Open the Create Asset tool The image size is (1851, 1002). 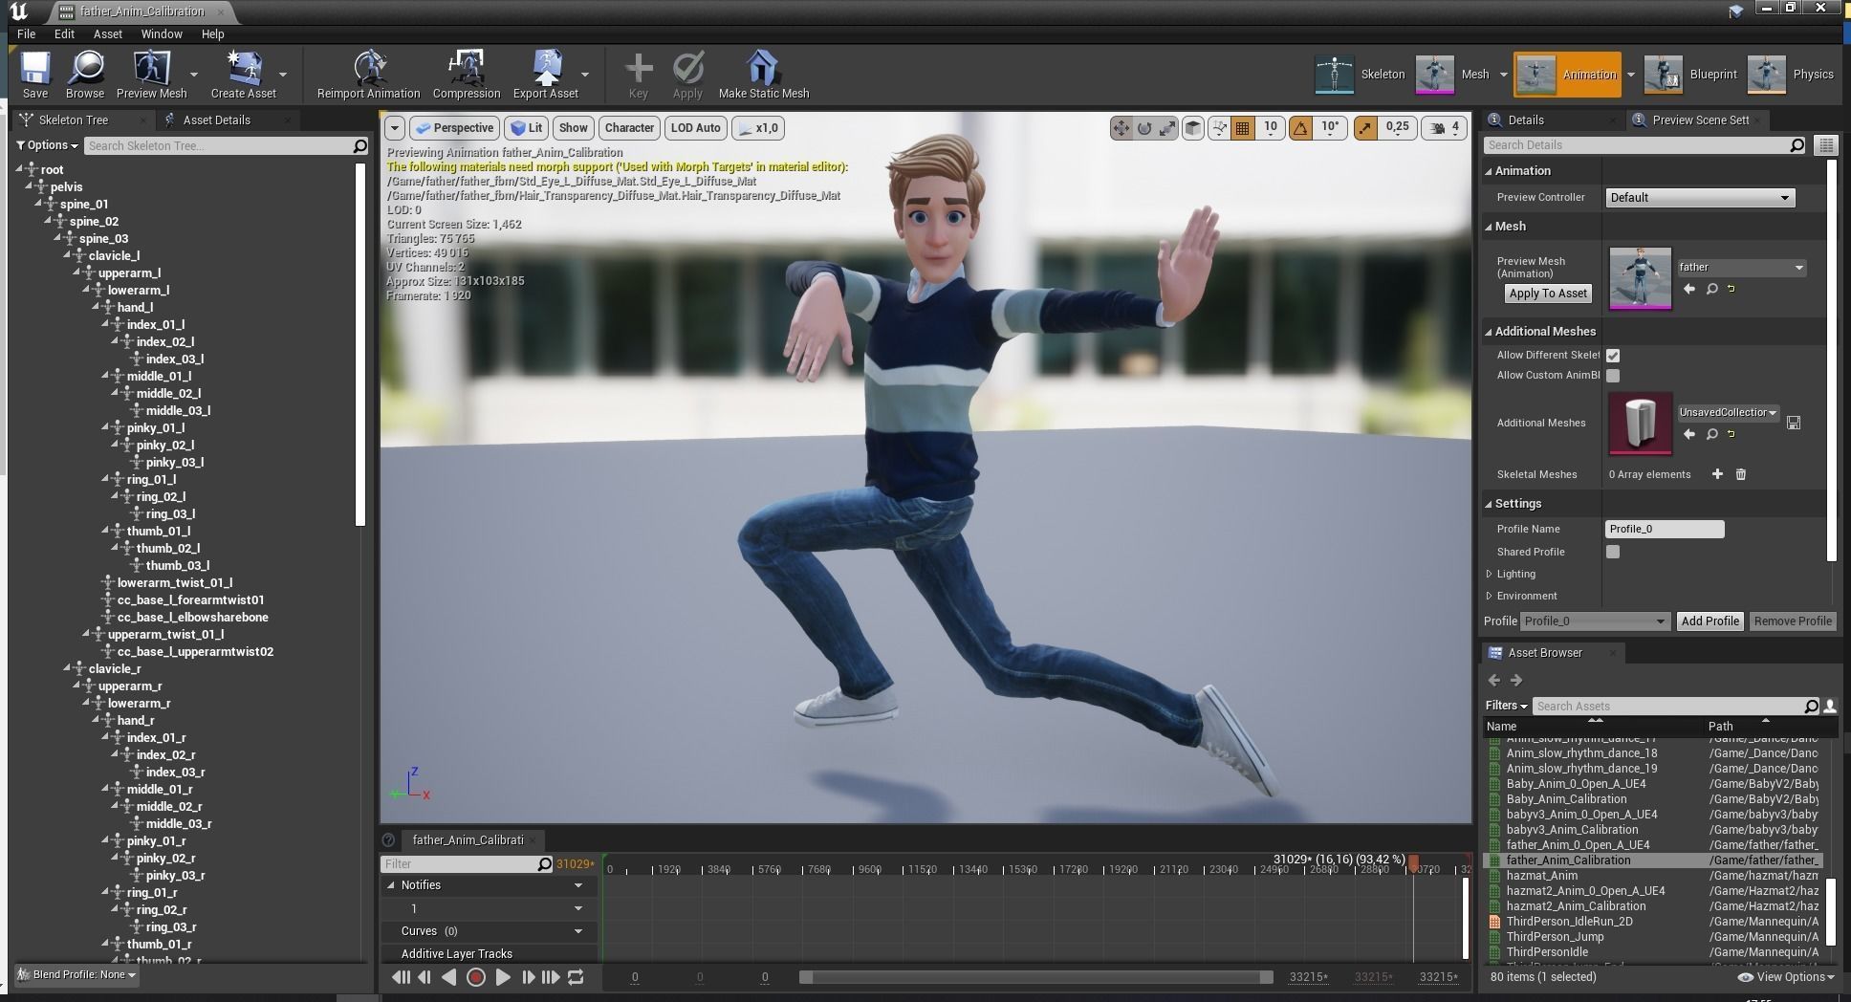pyautogui.click(x=243, y=75)
